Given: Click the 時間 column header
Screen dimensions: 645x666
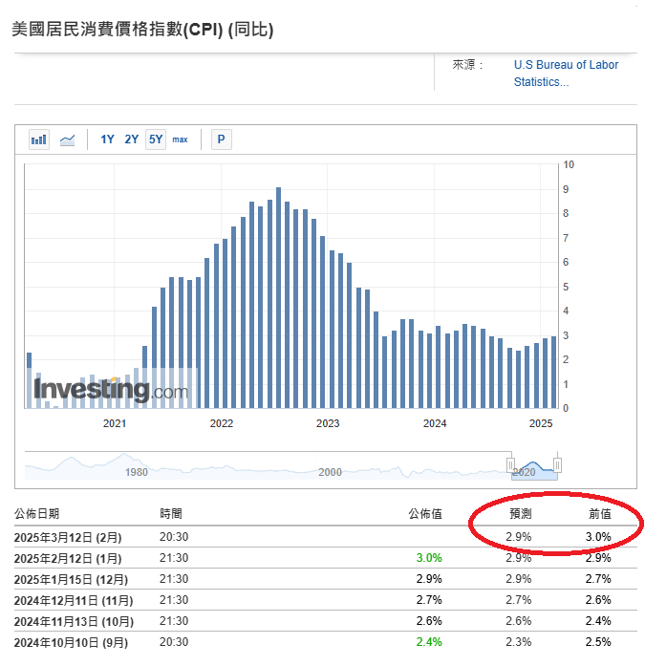Looking at the screenshot, I should coord(171,514).
